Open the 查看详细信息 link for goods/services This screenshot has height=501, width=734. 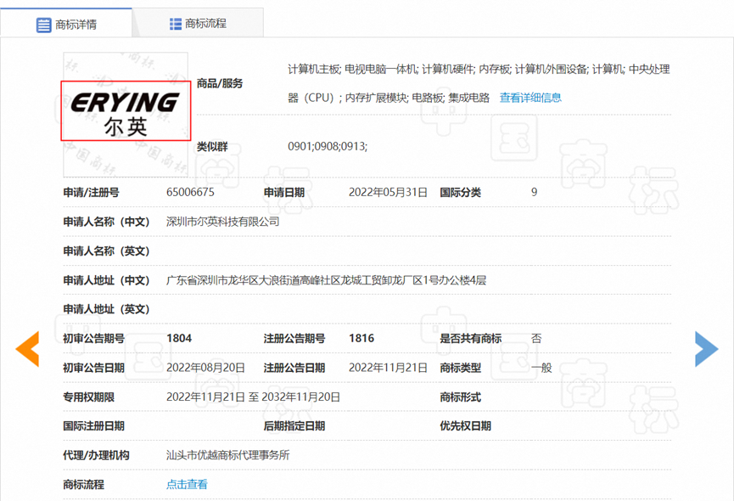pyautogui.click(x=530, y=98)
